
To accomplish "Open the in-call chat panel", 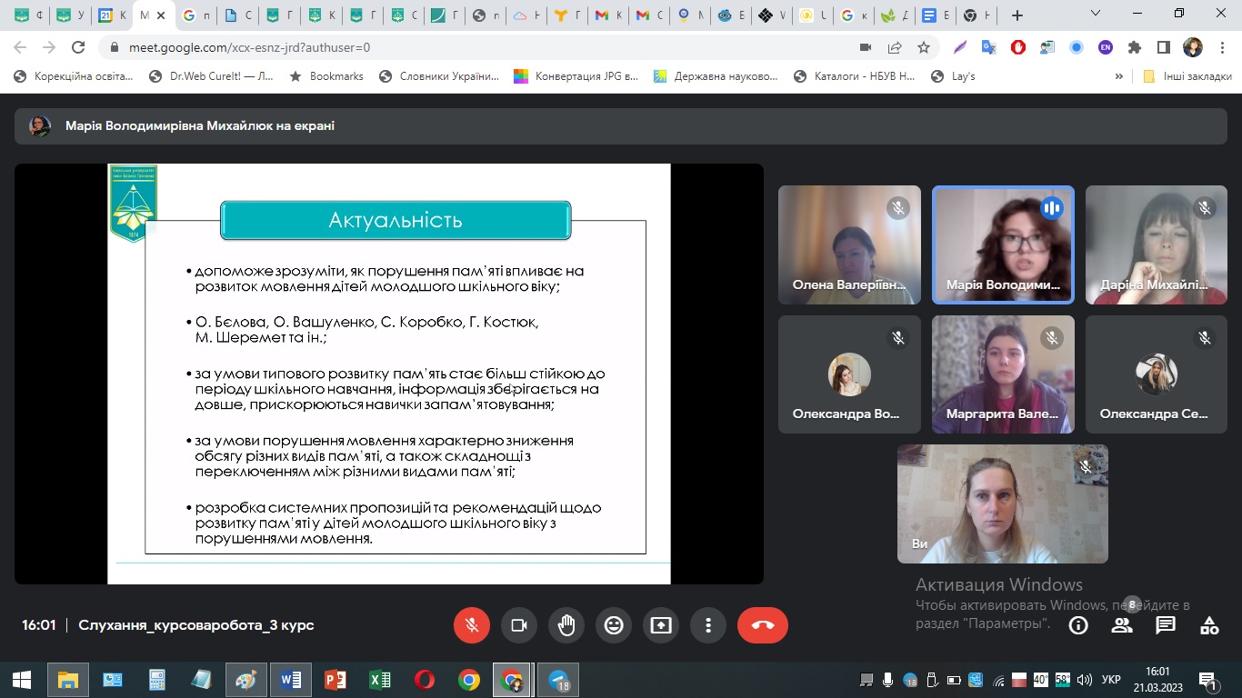I will click(1166, 625).
